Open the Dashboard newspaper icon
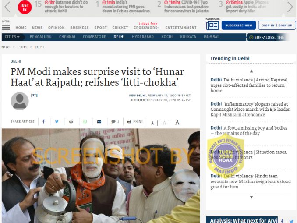 pos(212,25)
